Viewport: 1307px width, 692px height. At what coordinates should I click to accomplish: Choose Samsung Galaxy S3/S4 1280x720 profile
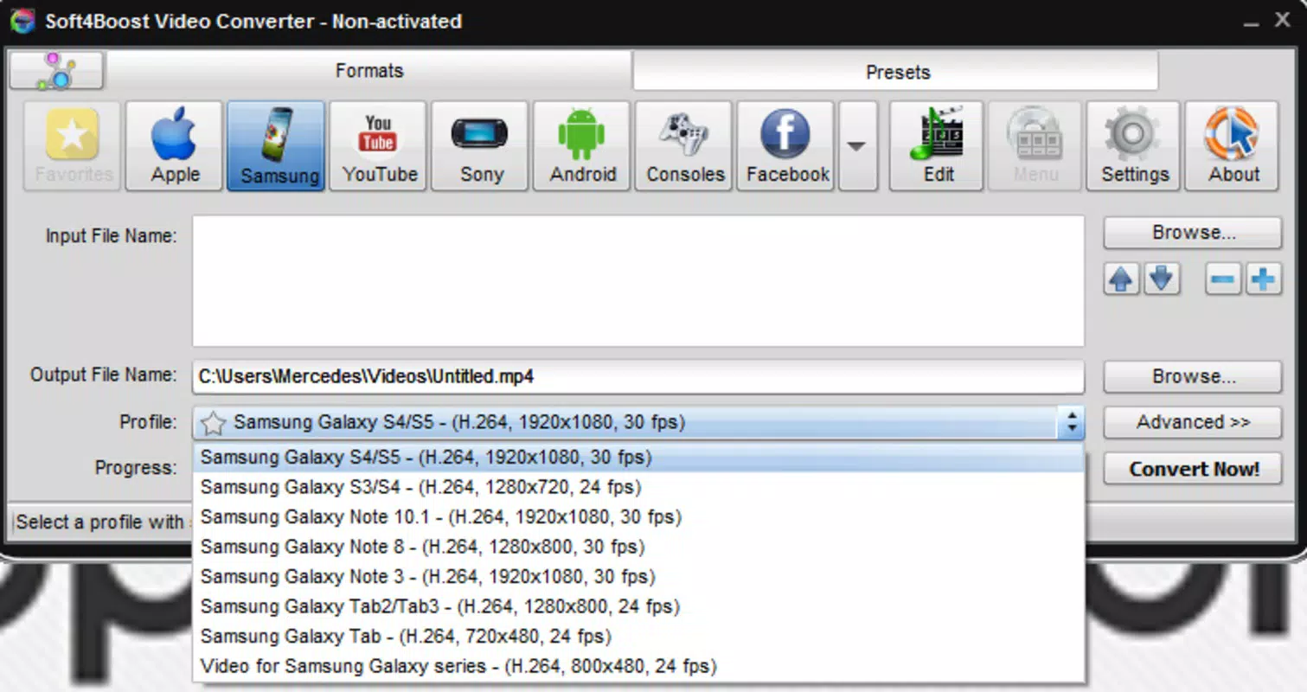pos(638,488)
